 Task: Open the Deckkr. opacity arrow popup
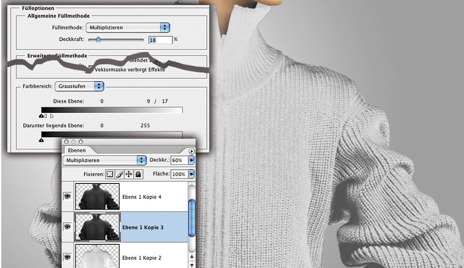pyautogui.click(x=191, y=160)
